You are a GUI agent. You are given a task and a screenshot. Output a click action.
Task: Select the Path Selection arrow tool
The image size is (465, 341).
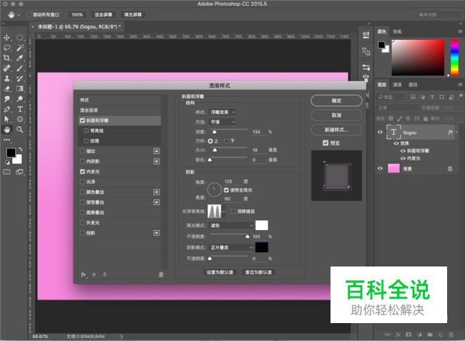[x=6, y=119]
